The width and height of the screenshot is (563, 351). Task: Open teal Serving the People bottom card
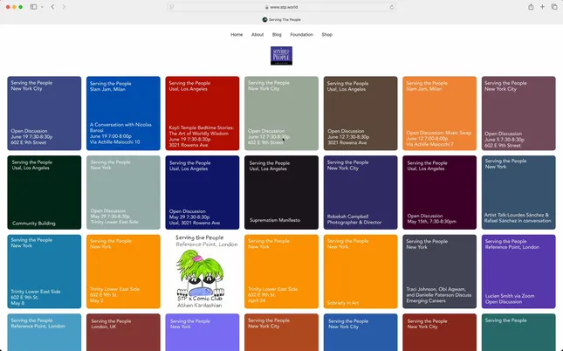(518, 333)
